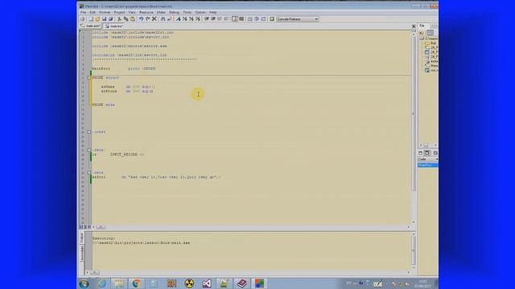
Task: Open Internet Explorer from taskbar
Action: pyautogui.click(x=101, y=283)
